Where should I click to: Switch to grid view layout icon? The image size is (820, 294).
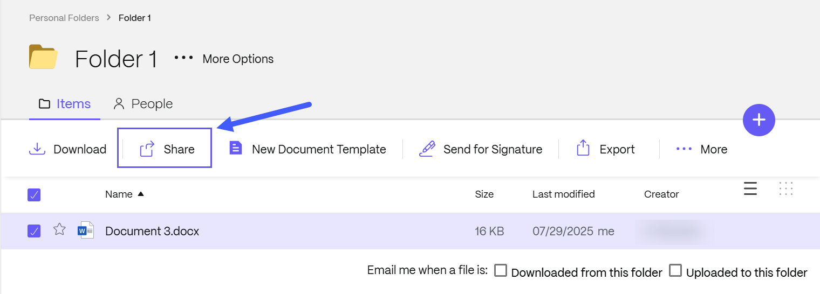(786, 188)
